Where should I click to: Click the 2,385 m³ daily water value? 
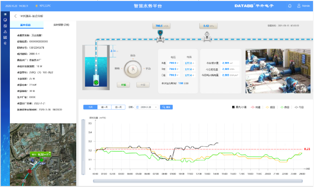(x=230, y=63)
